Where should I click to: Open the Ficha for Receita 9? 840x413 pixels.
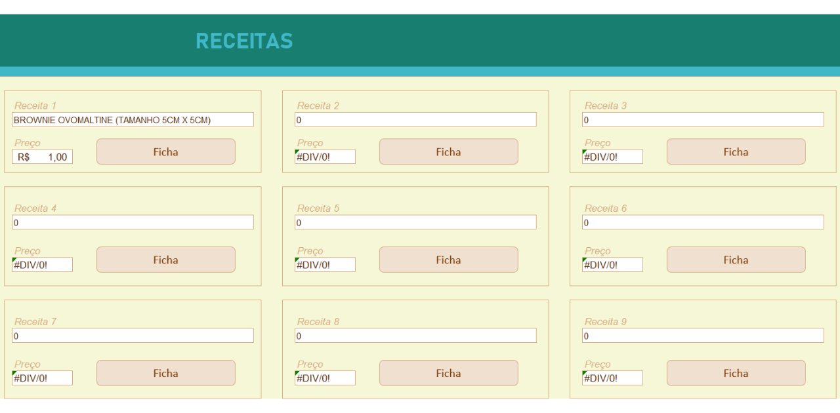pyautogui.click(x=736, y=373)
